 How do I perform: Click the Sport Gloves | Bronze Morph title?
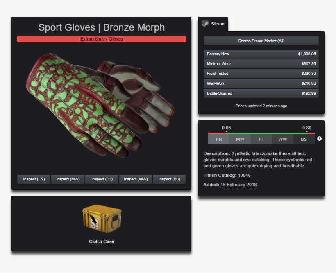pyautogui.click(x=102, y=27)
